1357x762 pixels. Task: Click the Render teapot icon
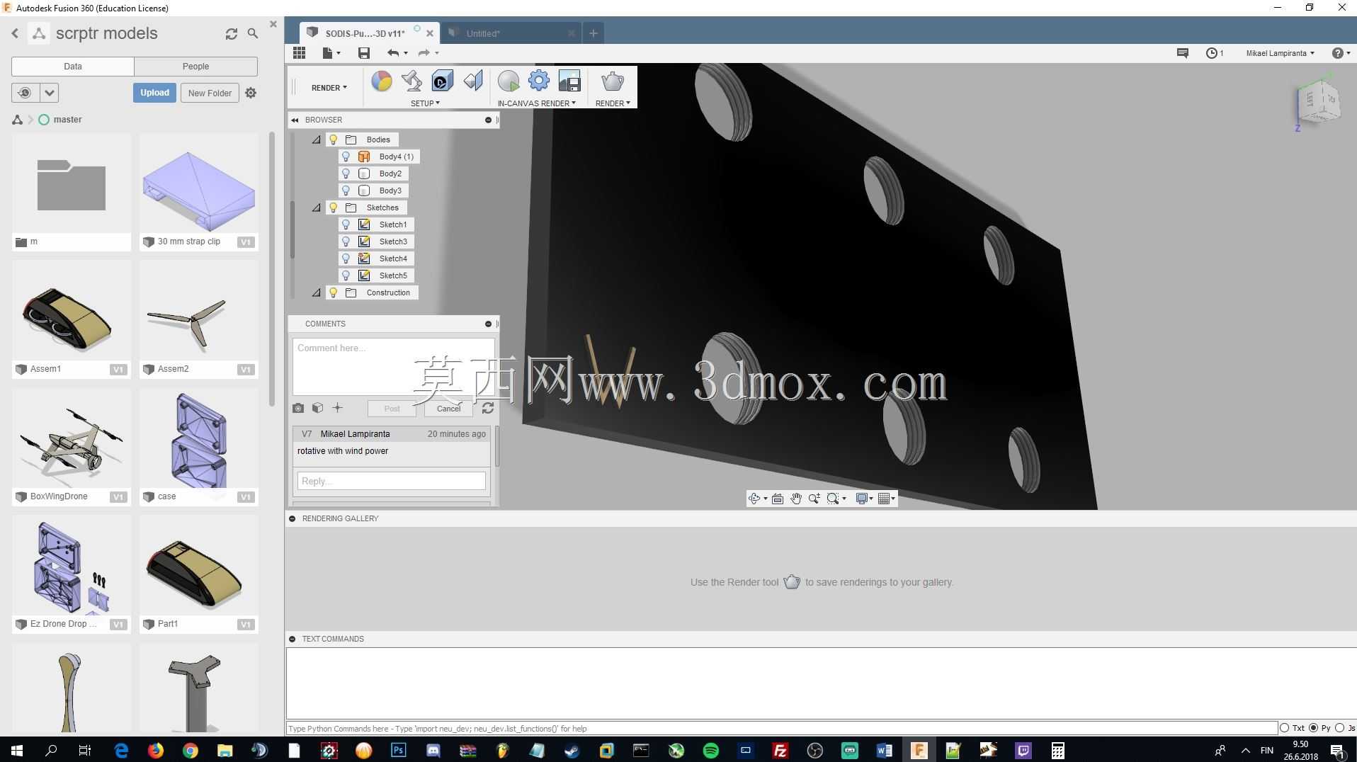click(x=613, y=81)
